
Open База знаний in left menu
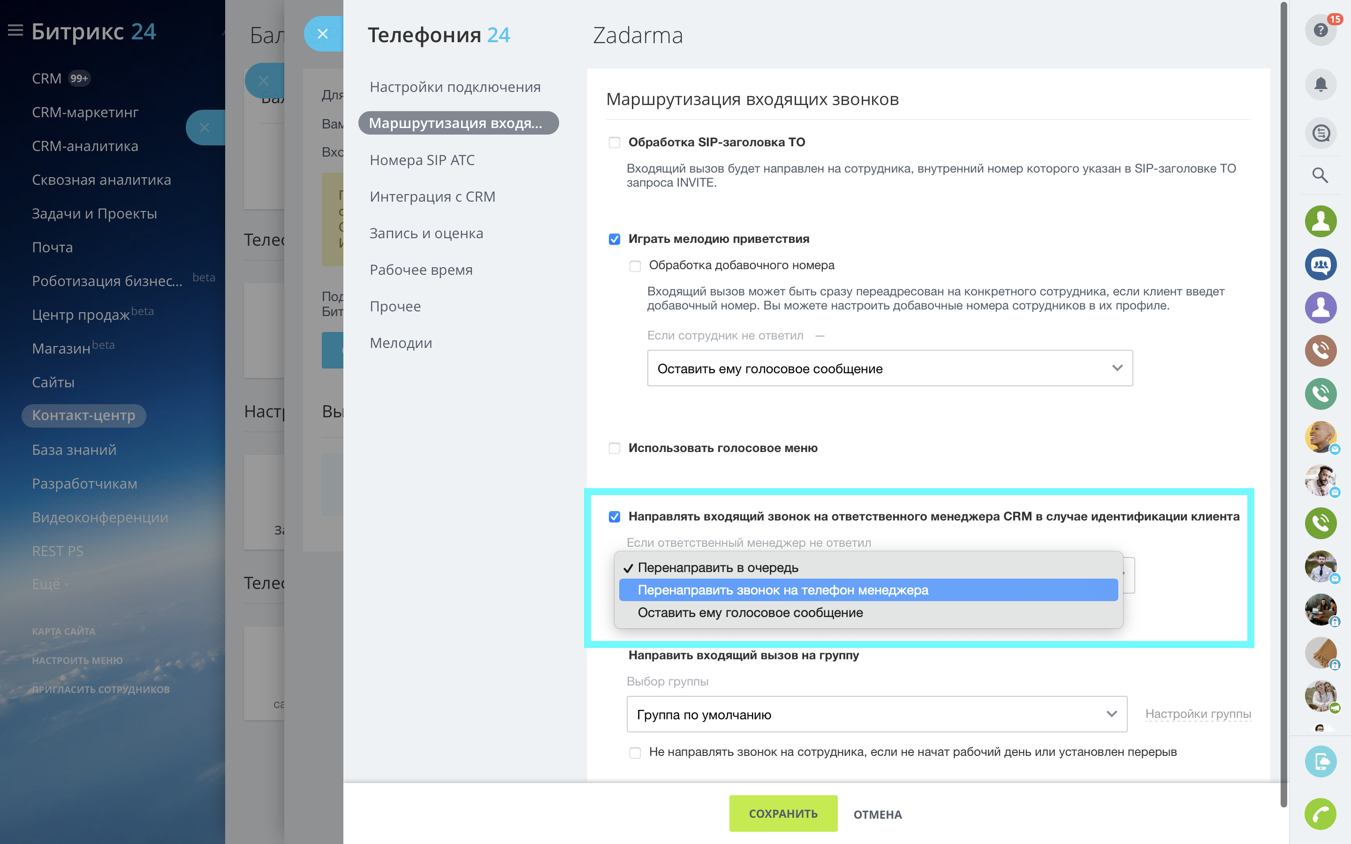pyautogui.click(x=74, y=450)
